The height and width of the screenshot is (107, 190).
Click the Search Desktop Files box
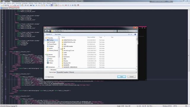click(127, 31)
